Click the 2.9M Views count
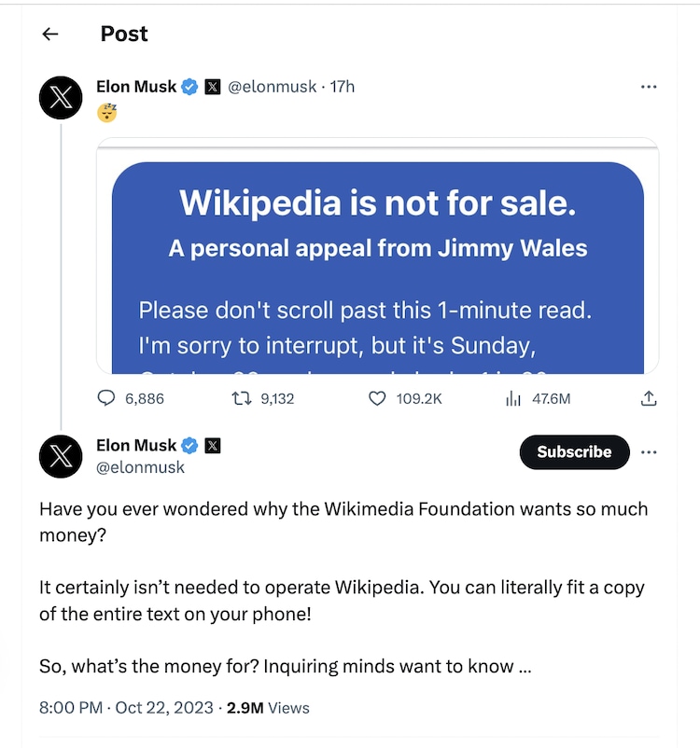 (269, 708)
